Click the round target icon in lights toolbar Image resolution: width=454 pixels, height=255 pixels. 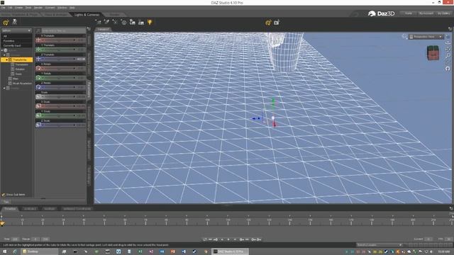(124, 22)
